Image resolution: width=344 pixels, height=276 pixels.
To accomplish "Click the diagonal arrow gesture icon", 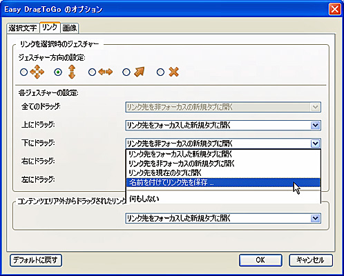I will click(x=140, y=72).
